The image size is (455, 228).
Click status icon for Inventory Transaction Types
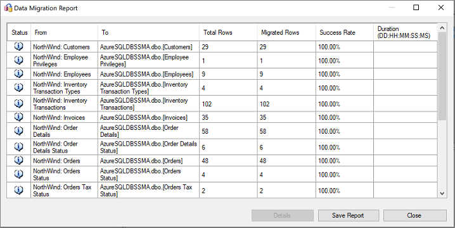(18, 87)
